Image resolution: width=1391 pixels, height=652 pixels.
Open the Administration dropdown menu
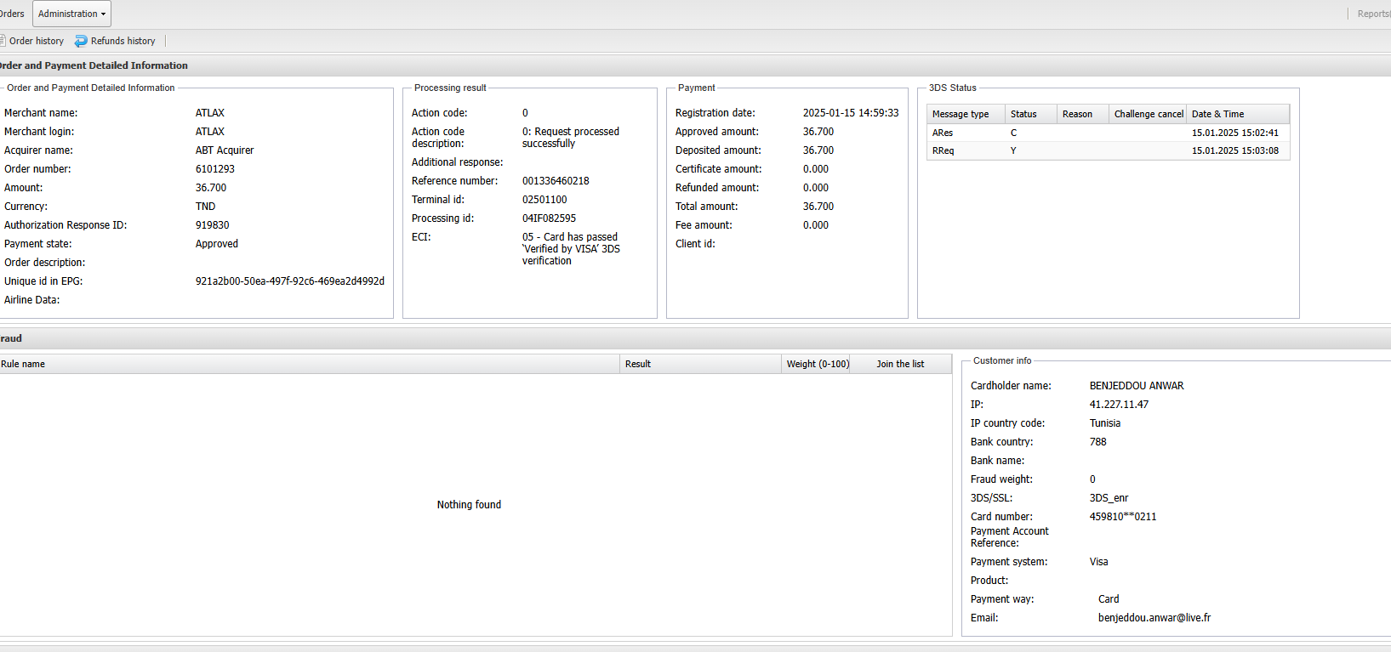(x=71, y=14)
